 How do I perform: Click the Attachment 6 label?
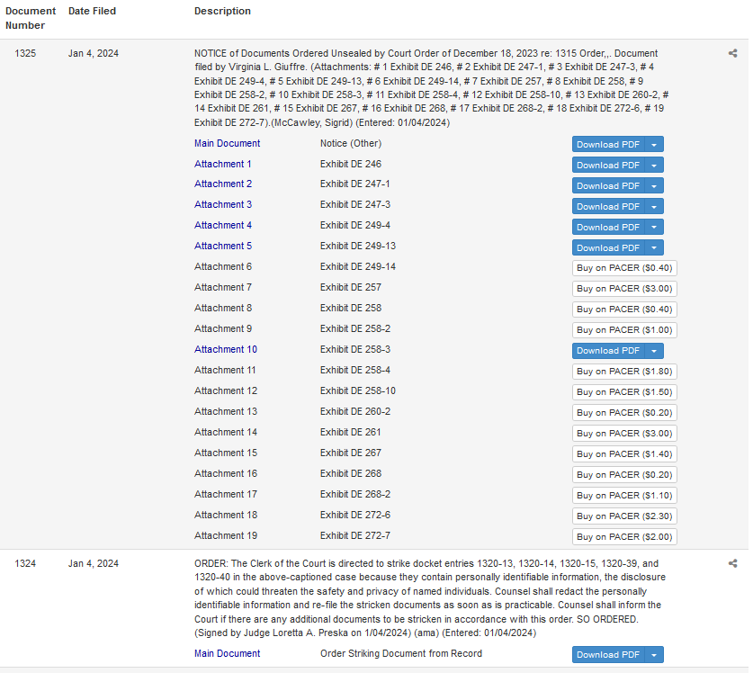point(223,266)
